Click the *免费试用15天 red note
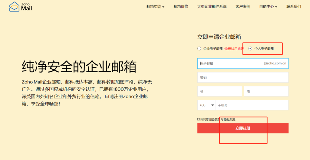Image resolution: width=310 pixels, height=160 pixels. [234, 49]
